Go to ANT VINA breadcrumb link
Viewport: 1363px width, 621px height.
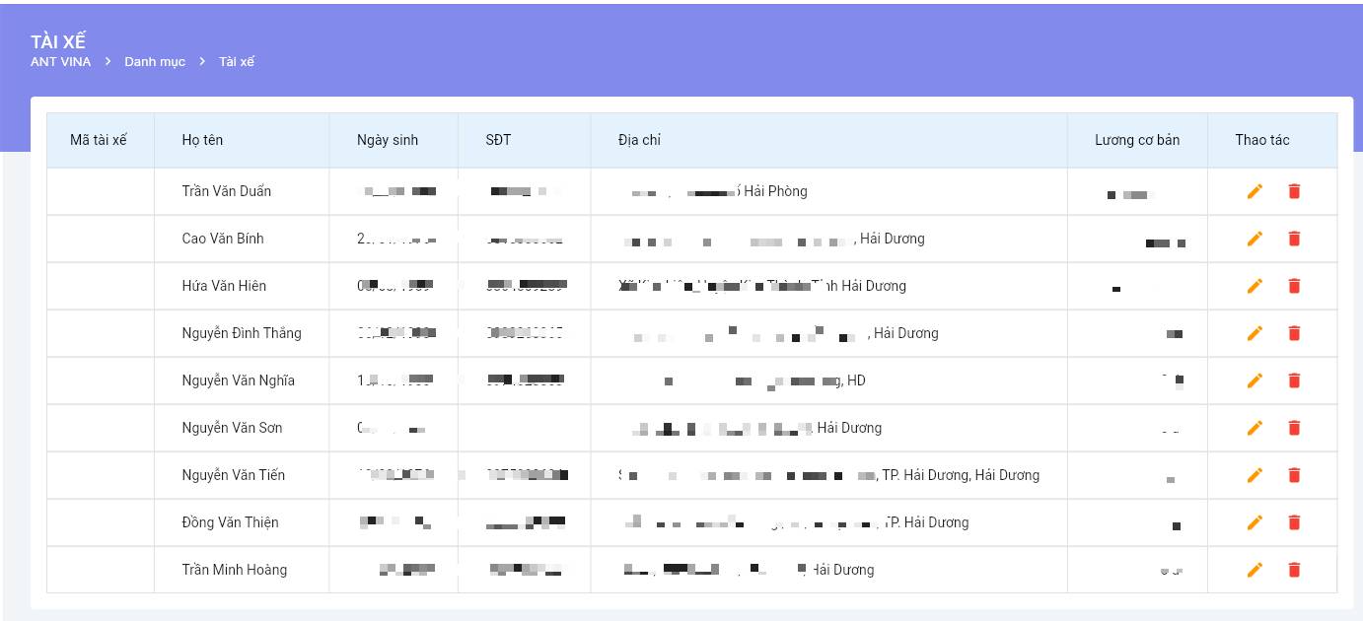pyautogui.click(x=60, y=62)
